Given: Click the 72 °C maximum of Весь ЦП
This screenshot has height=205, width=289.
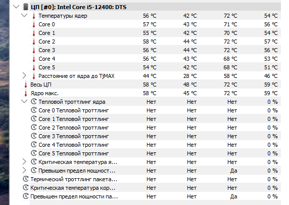Looking at the screenshot, I should 230,85.
